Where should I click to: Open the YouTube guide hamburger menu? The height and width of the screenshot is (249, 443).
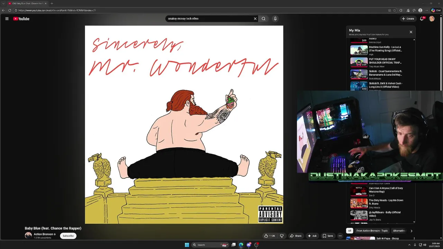(7, 19)
